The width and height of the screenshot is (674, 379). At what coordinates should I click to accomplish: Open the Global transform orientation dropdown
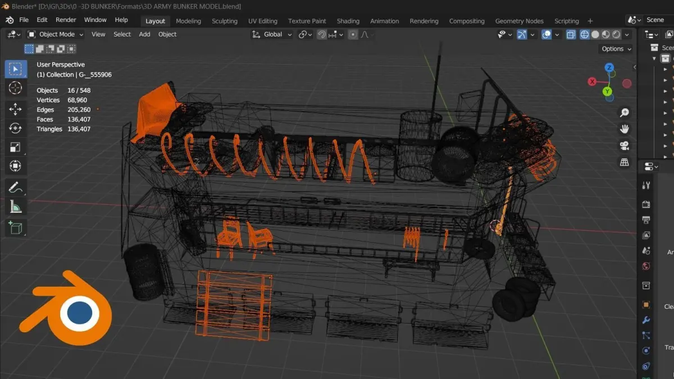pos(272,34)
